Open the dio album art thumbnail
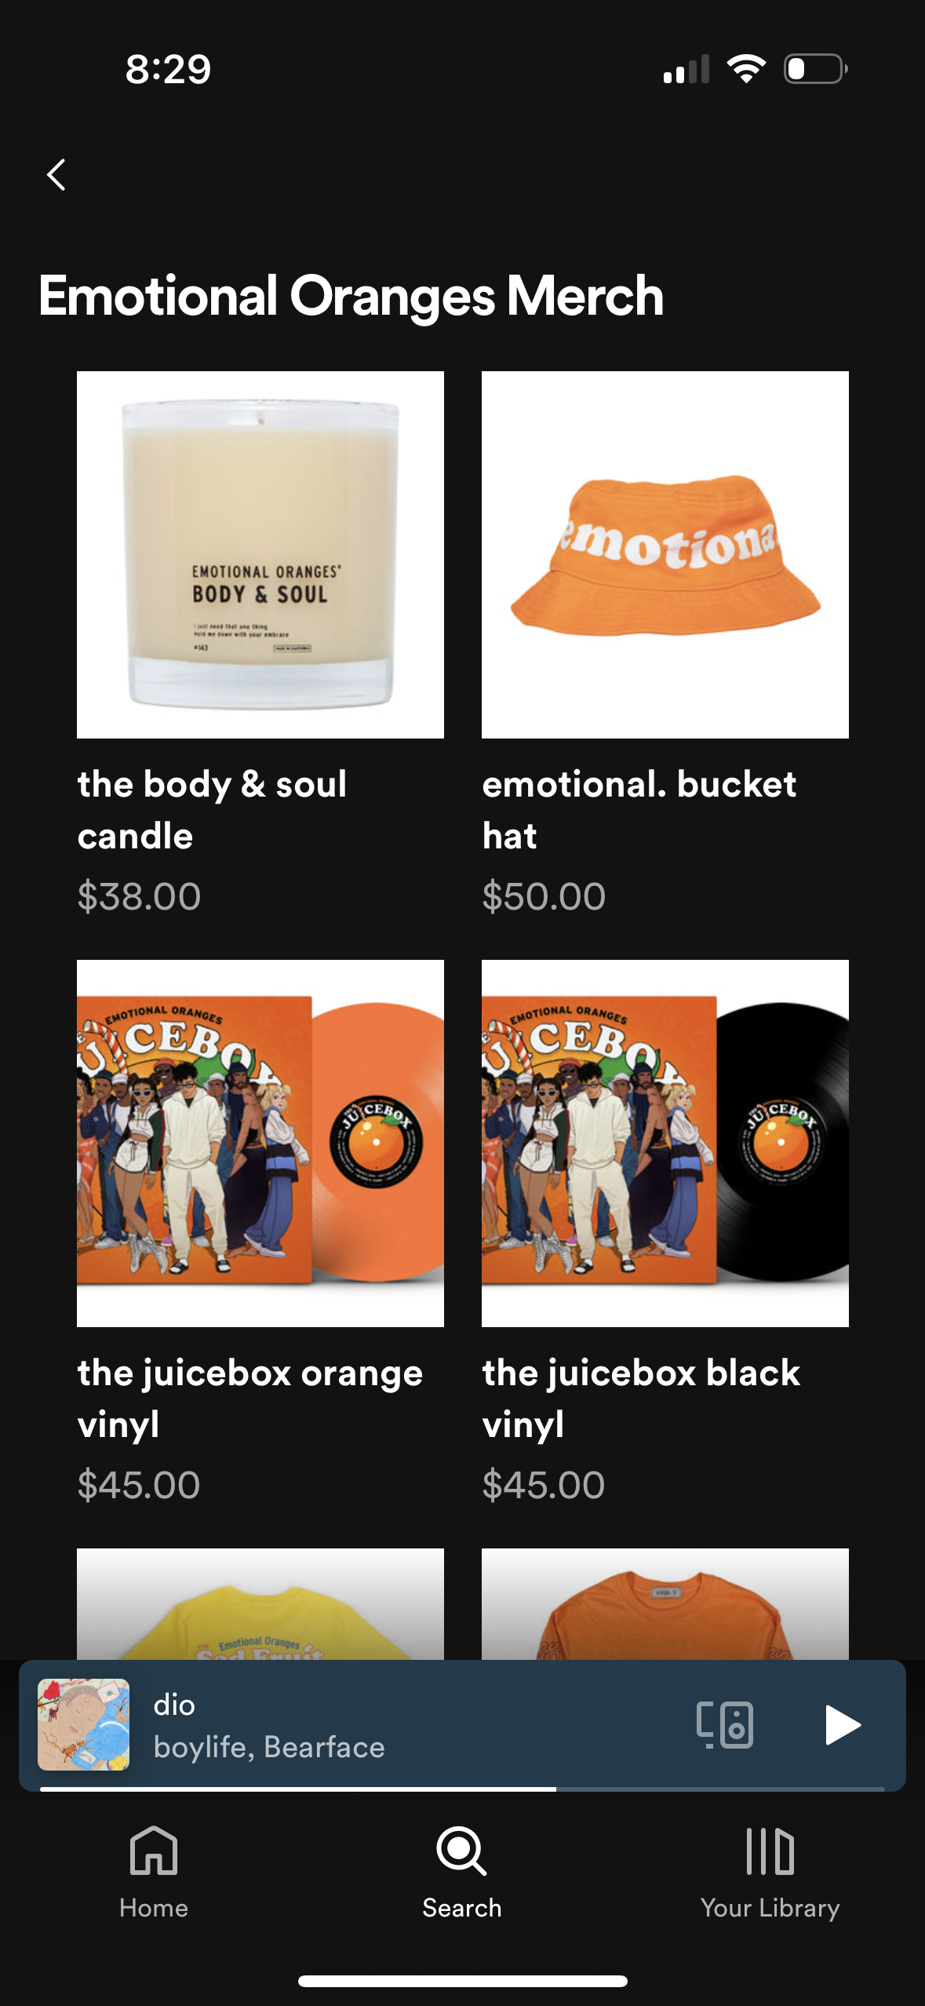925x2006 pixels. tap(84, 1724)
